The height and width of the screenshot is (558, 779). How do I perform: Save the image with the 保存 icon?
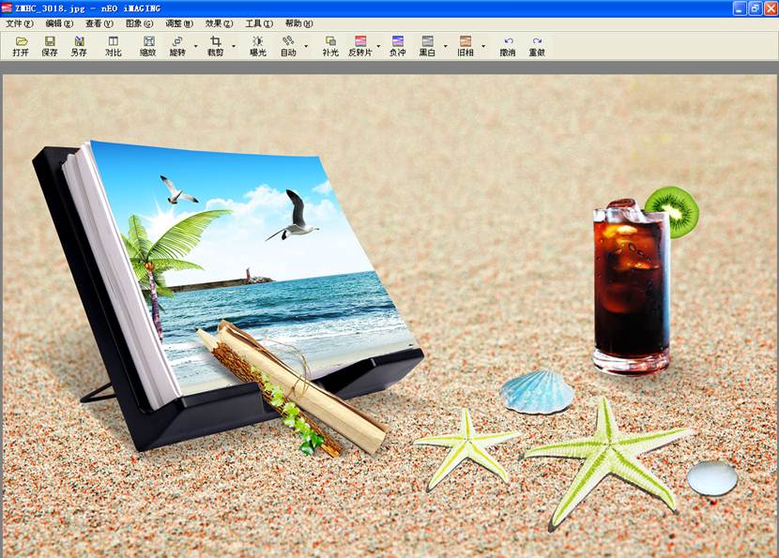click(50, 46)
